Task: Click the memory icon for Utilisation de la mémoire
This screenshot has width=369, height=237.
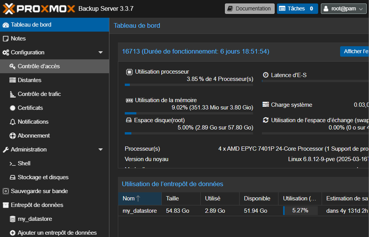Action: (129, 101)
